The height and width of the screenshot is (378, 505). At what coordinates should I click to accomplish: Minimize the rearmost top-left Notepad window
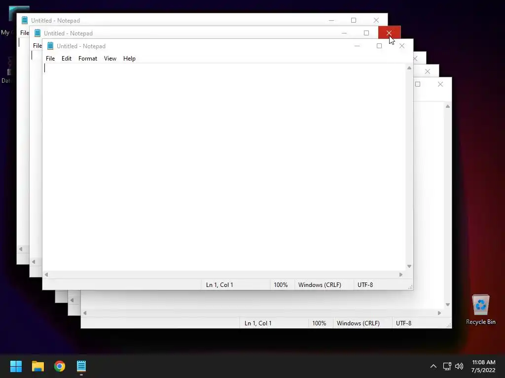tap(331, 20)
